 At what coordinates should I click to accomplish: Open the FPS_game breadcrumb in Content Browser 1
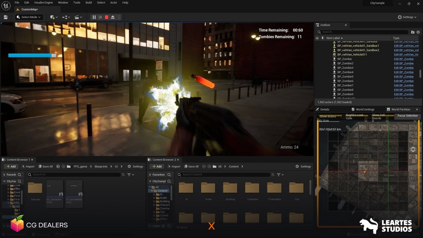click(80, 166)
